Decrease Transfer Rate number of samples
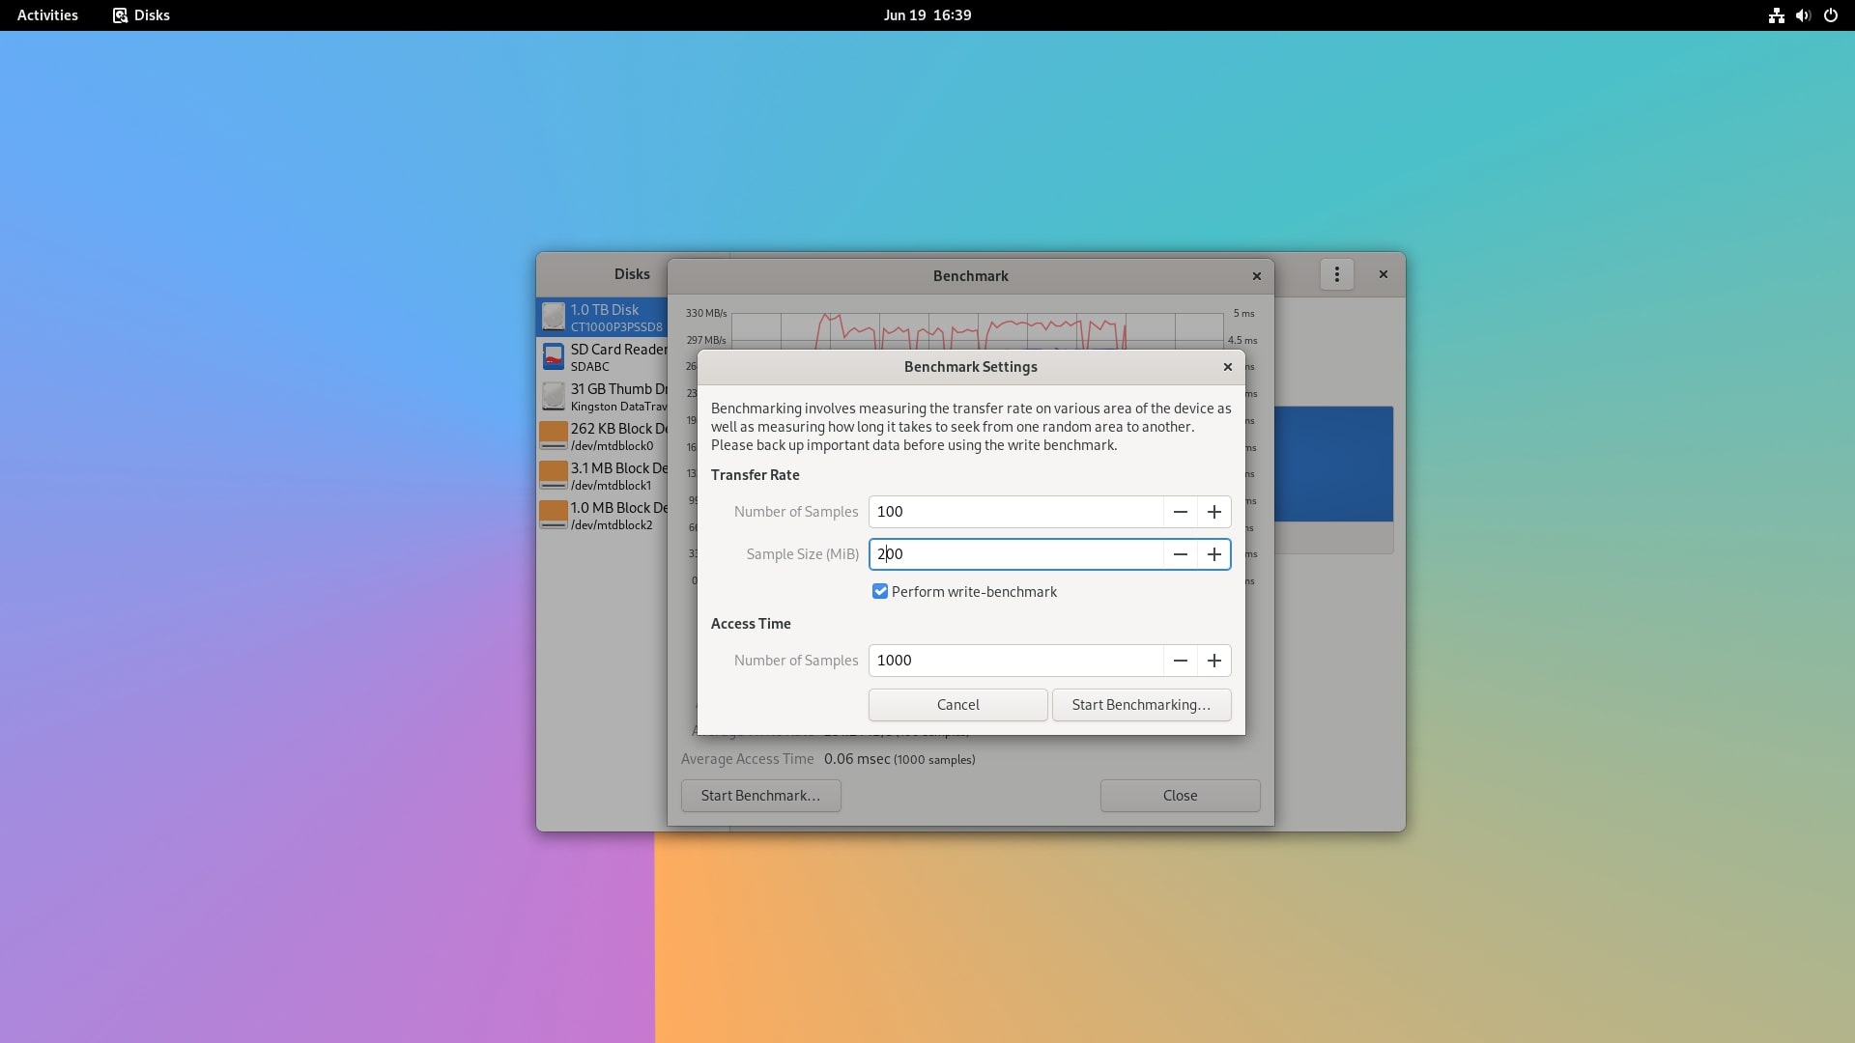The image size is (1855, 1043). click(1180, 512)
